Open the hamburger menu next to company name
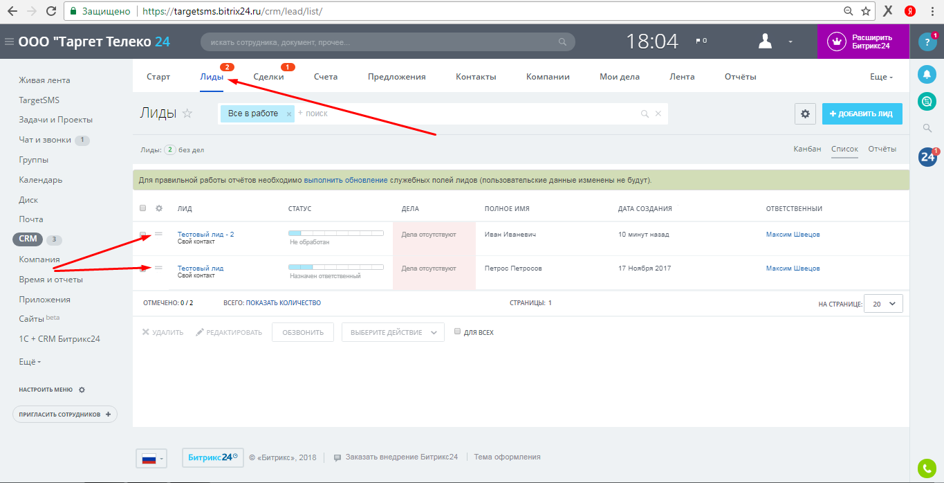This screenshot has height=483, width=944. (x=9, y=42)
